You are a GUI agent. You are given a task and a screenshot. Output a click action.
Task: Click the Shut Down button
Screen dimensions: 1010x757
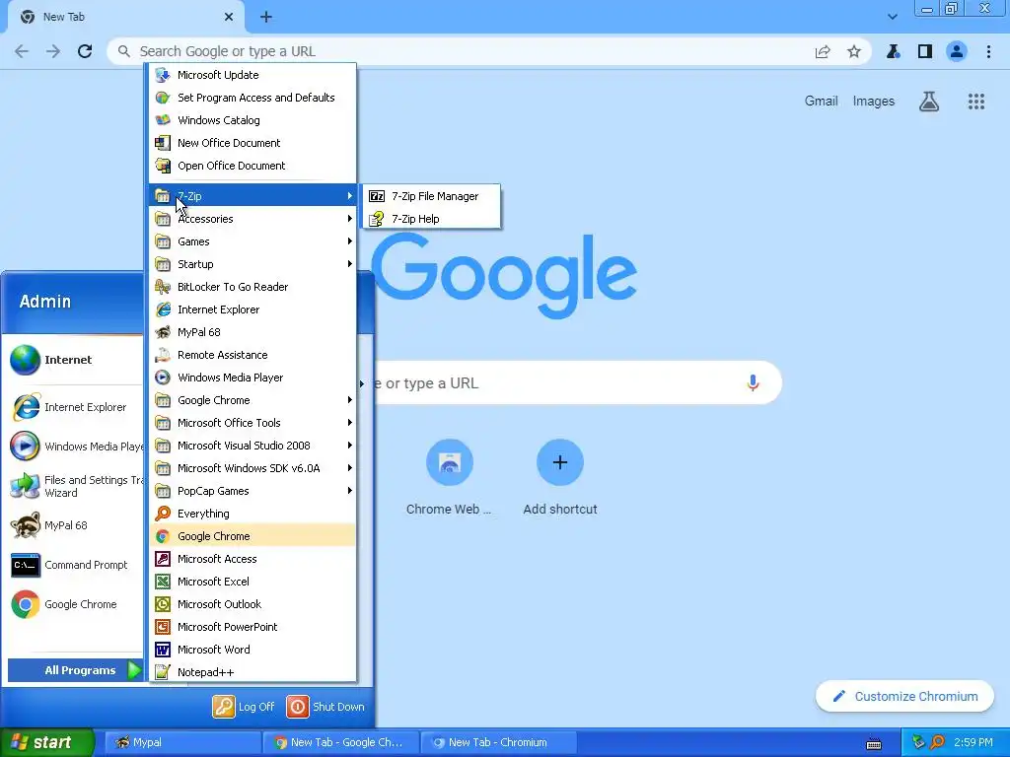(x=325, y=707)
